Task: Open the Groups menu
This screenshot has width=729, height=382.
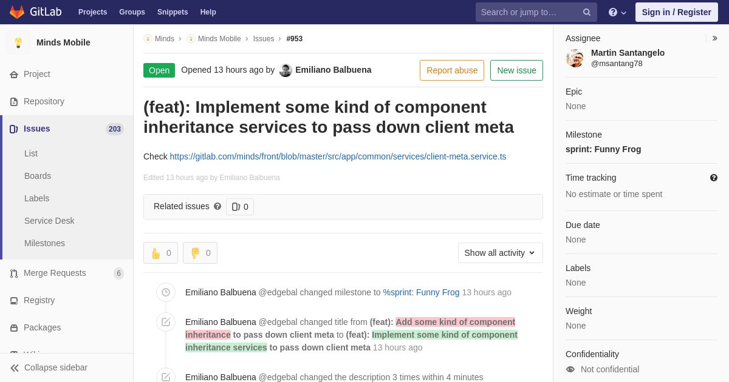Action: tap(132, 12)
